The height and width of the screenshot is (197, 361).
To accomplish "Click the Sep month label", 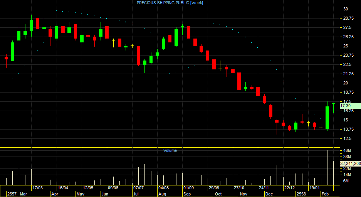I will click(x=187, y=194).
